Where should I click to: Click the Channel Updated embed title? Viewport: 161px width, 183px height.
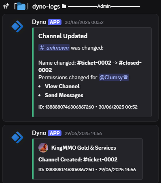(63, 36)
